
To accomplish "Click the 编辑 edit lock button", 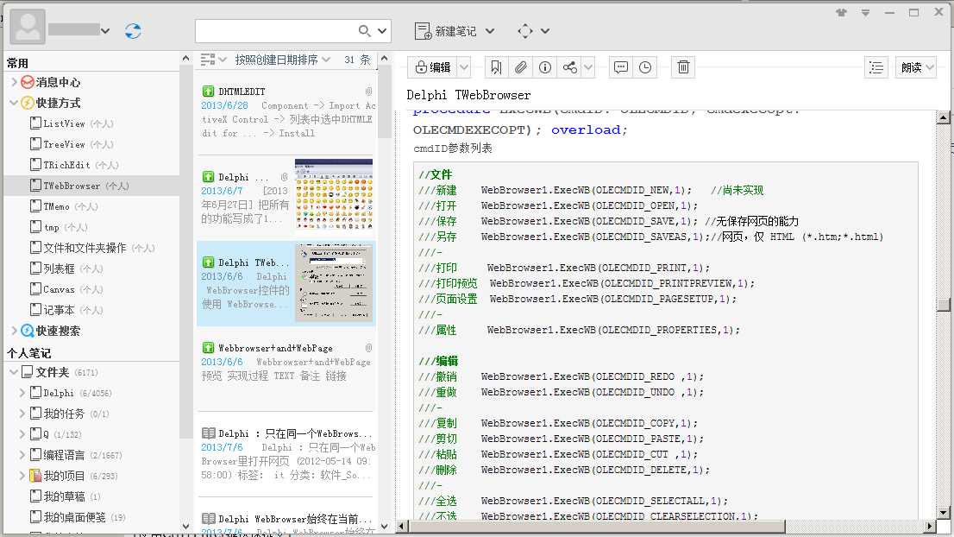I will 433,67.
